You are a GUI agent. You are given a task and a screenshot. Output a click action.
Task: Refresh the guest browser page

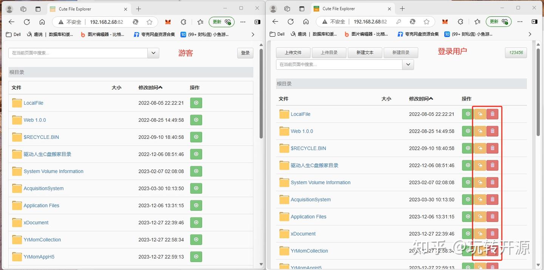point(27,22)
